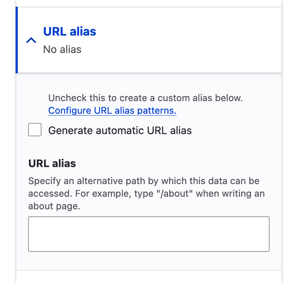Select the alias description help text
Image resolution: width=297 pixels, height=283 pixels.
coord(146,193)
